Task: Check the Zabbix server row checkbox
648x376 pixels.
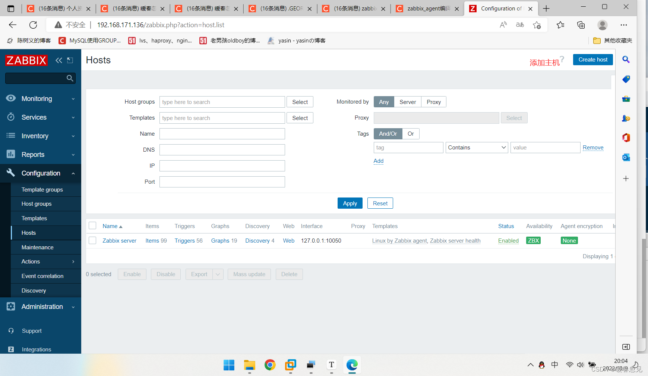Action: (x=92, y=240)
